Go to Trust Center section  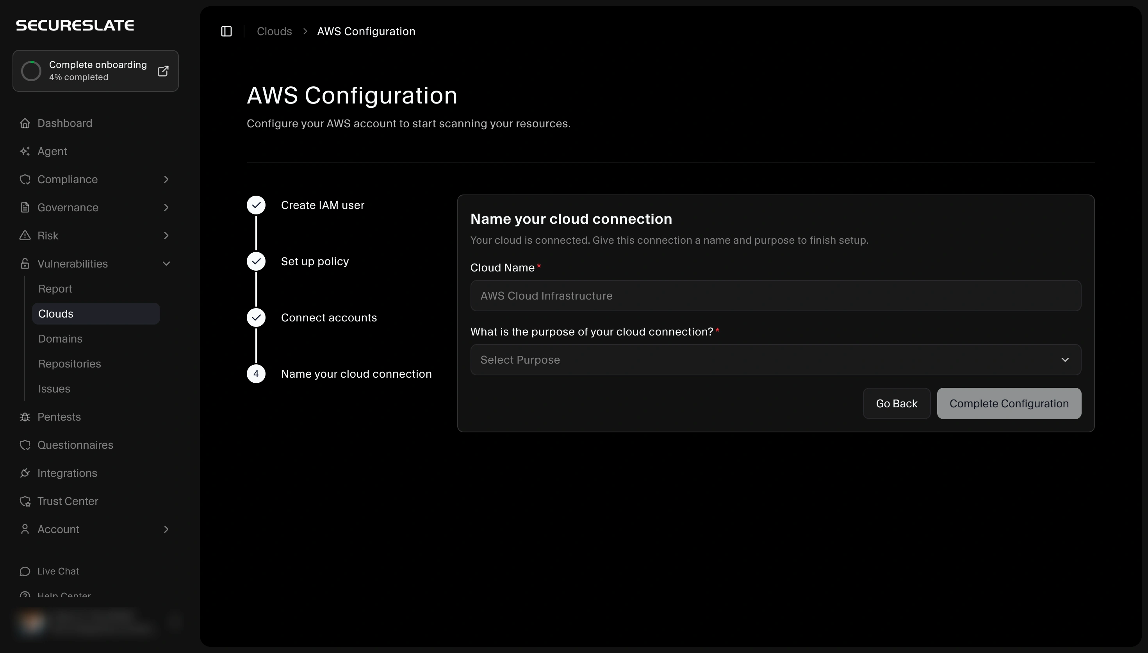point(68,501)
